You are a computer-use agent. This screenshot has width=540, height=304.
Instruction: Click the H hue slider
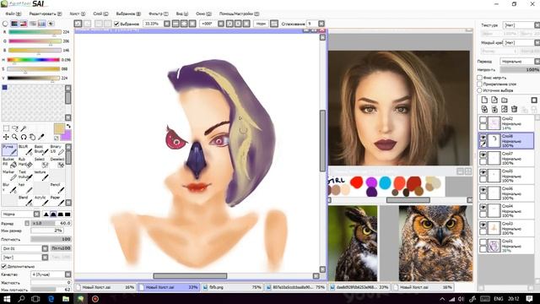tap(34, 60)
